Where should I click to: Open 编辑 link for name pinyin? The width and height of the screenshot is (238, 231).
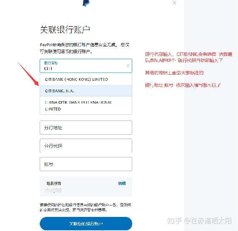point(122,183)
